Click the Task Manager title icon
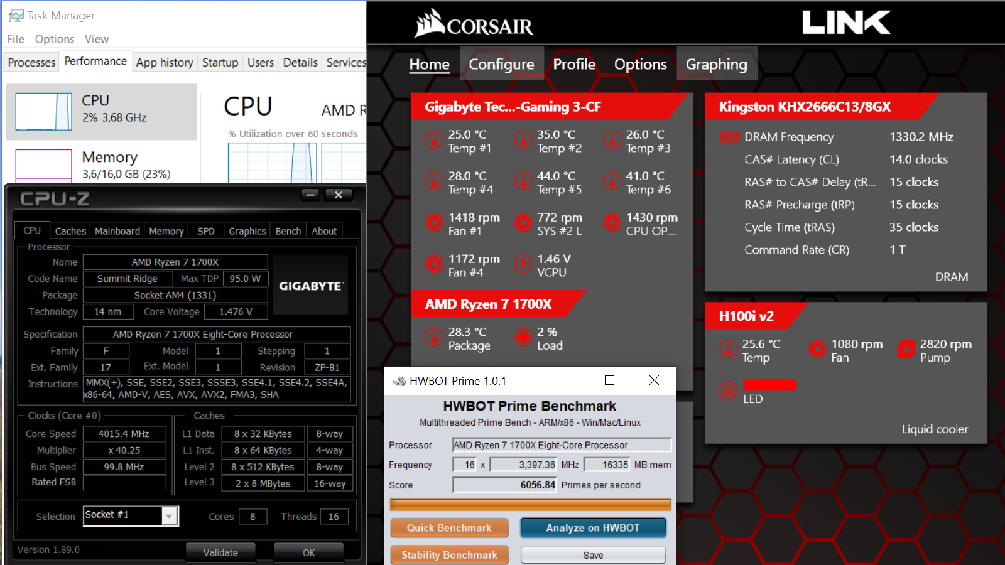1005x565 pixels. click(16, 15)
